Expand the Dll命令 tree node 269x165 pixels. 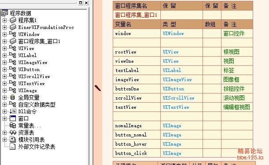coord(5,111)
